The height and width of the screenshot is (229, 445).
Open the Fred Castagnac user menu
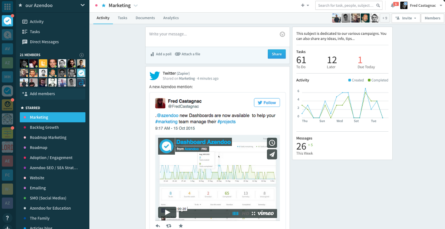click(x=421, y=6)
